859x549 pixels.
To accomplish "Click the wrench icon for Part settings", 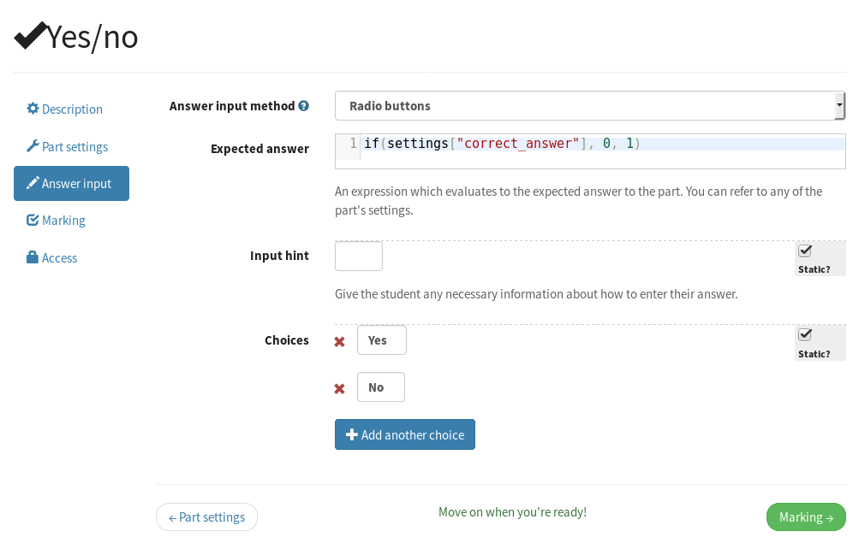I will pyautogui.click(x=33, y=146).
